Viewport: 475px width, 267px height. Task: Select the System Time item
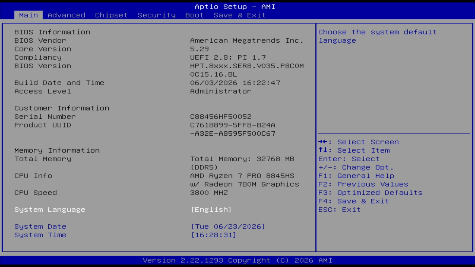[x=40, y=235]
